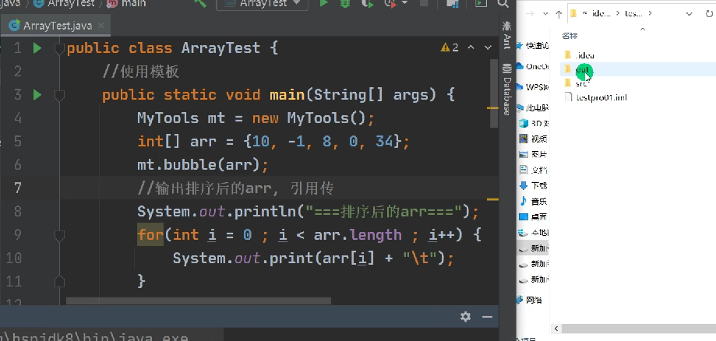Select 此电脑 in Explorer sidebar
This screenshot has width=716, height=341.
coord(533,107)
